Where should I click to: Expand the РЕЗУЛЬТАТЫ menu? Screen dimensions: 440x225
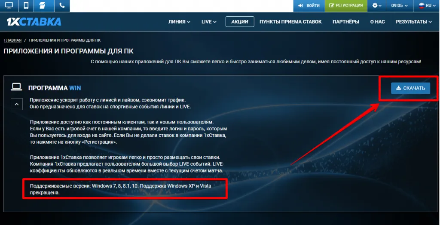coord(414,22)
